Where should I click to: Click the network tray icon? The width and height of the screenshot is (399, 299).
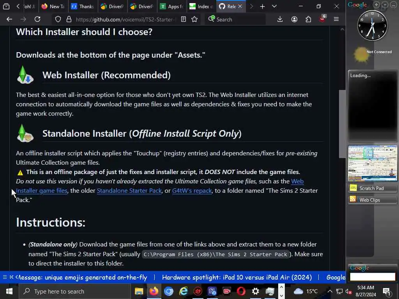pos(339,291)
